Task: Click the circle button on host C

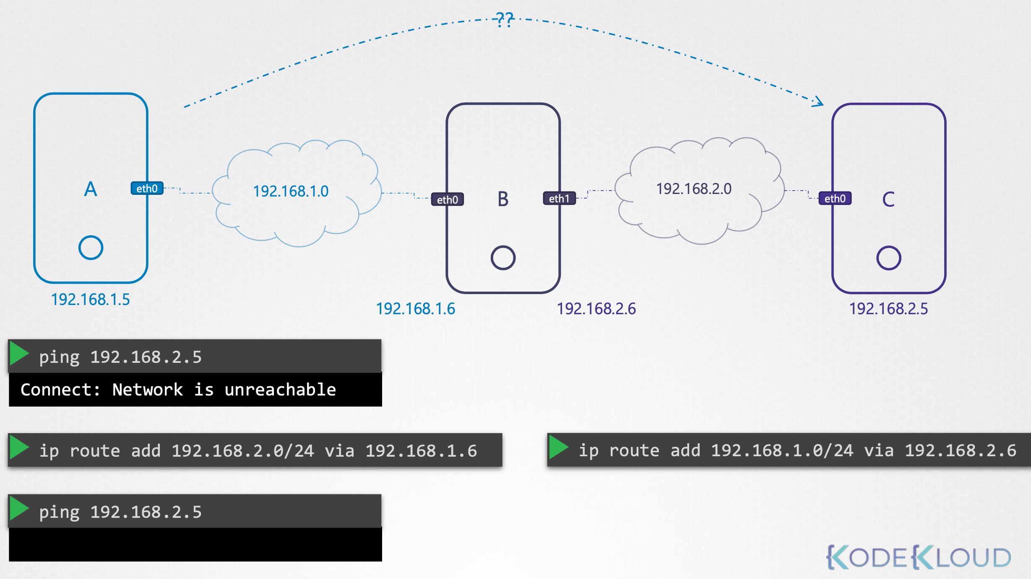Action: click(x=888, y=258)
